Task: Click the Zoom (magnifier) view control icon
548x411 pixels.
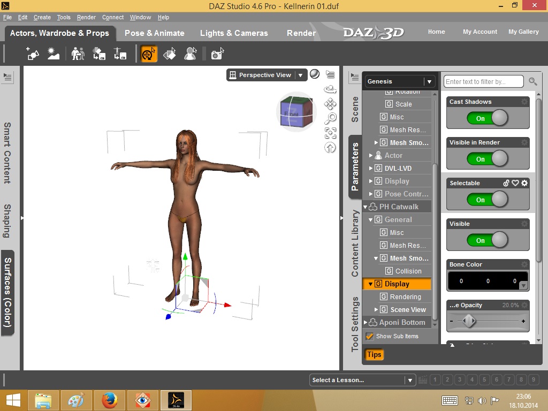Action: [x=330, y=118]
